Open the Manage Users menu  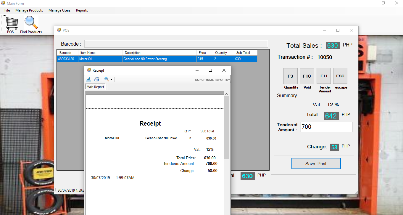click(x=59, y=10)
